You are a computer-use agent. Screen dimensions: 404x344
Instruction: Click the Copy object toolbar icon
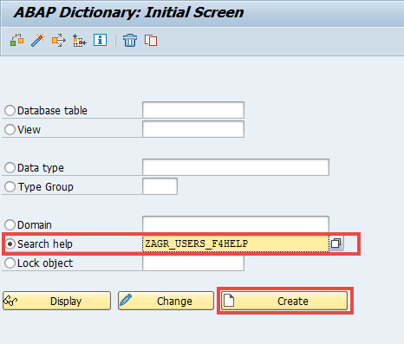(x=151, y=40)
